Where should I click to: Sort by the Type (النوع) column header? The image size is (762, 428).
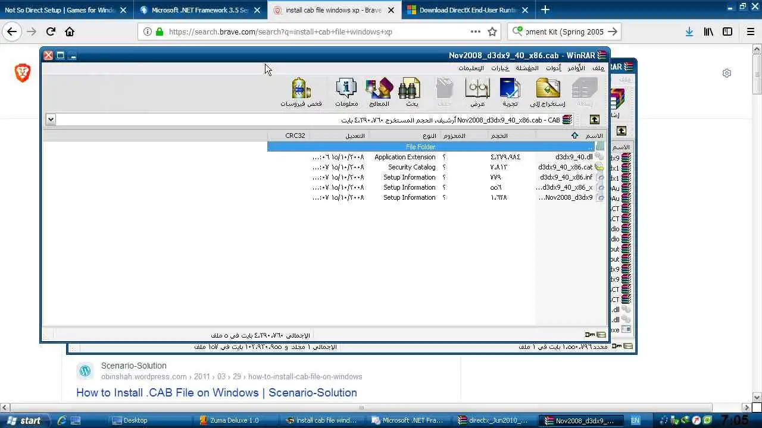pos(405,136)
